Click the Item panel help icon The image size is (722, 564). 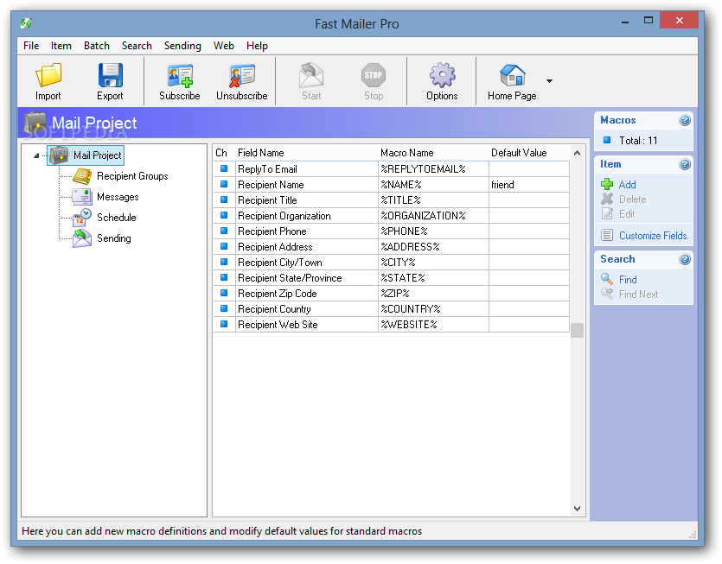click(x=685, y=165)
